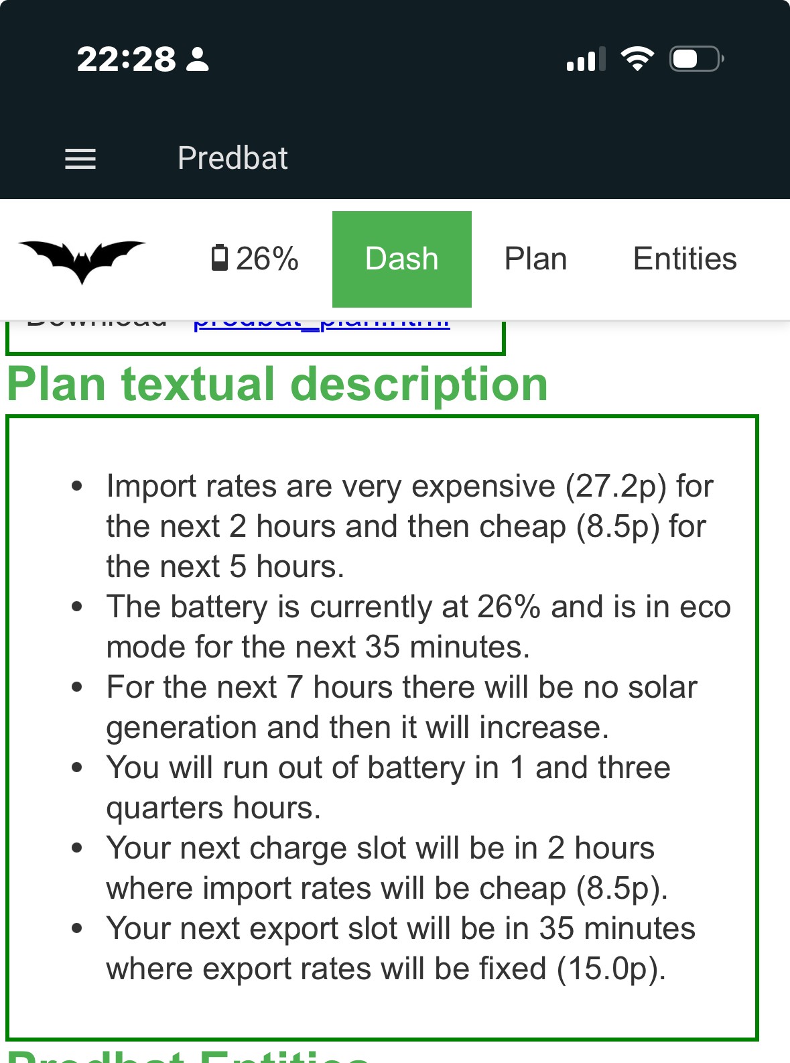Click the battery eco mode bullet text
This screenshot has width=790, height=1063.
(419, 627)
